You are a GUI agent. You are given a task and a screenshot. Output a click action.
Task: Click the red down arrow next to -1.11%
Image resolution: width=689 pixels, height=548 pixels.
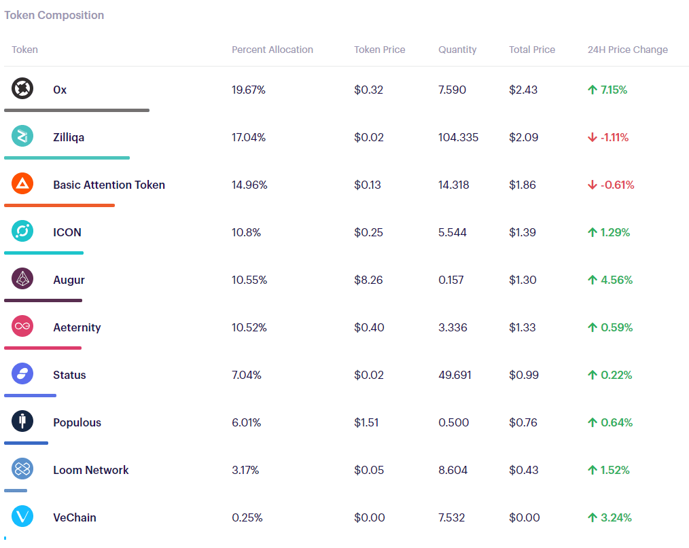coord(593,137)
